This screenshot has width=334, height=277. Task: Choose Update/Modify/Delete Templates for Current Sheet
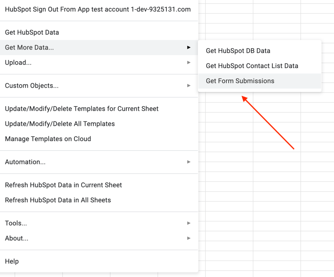coord(82,109)
